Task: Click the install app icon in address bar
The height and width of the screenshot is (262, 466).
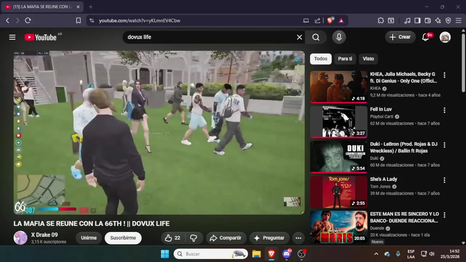Action: [306, 20]
